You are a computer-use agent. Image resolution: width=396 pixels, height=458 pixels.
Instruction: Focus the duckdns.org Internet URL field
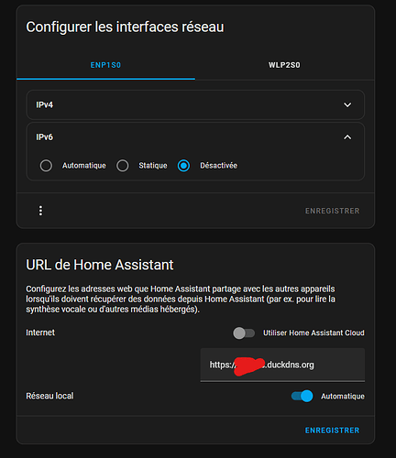tap(282, 365)
